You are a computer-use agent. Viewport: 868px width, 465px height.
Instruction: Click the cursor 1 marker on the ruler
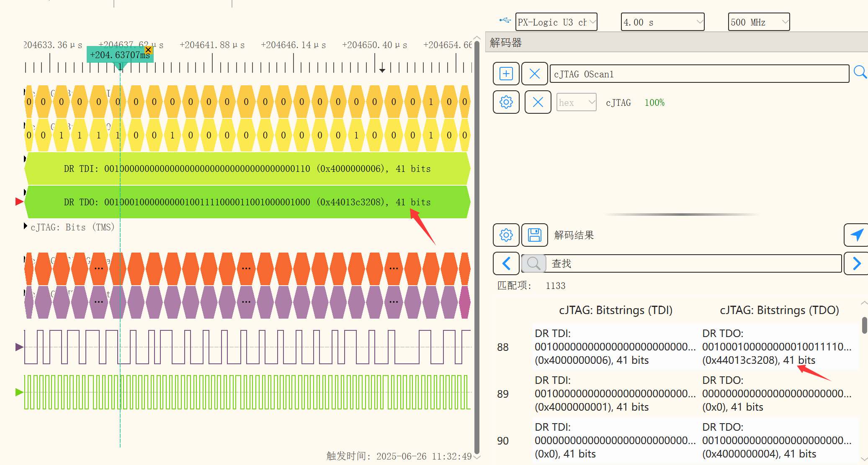(120, 66)
